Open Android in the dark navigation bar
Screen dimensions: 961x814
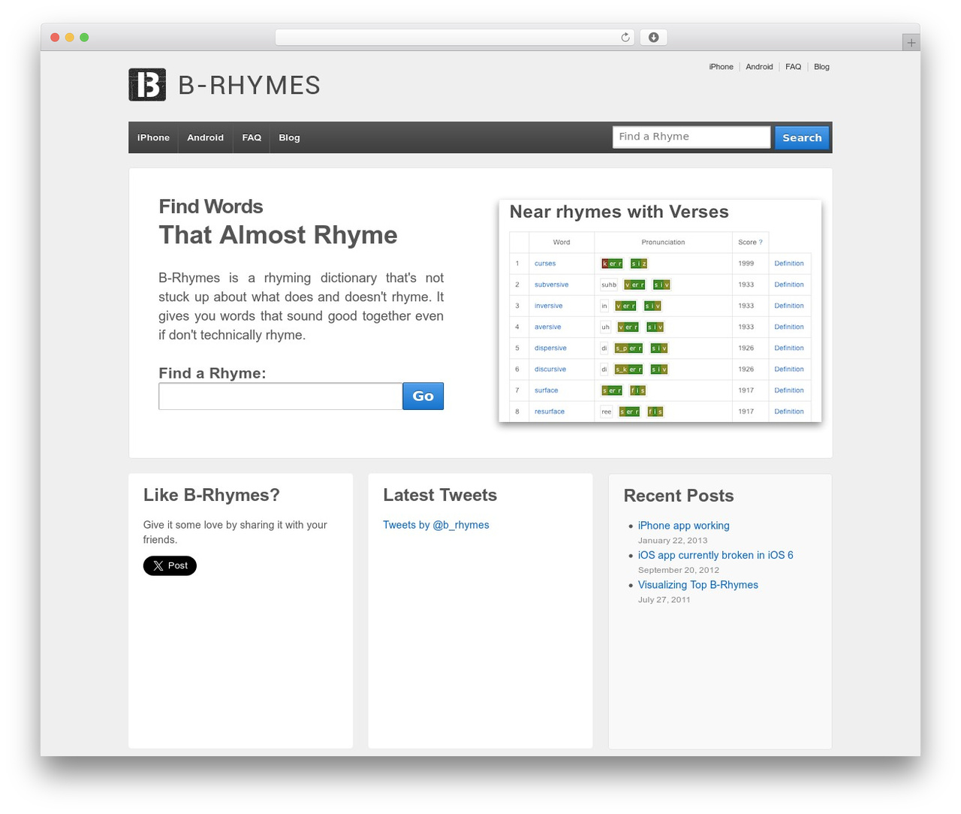205,137
